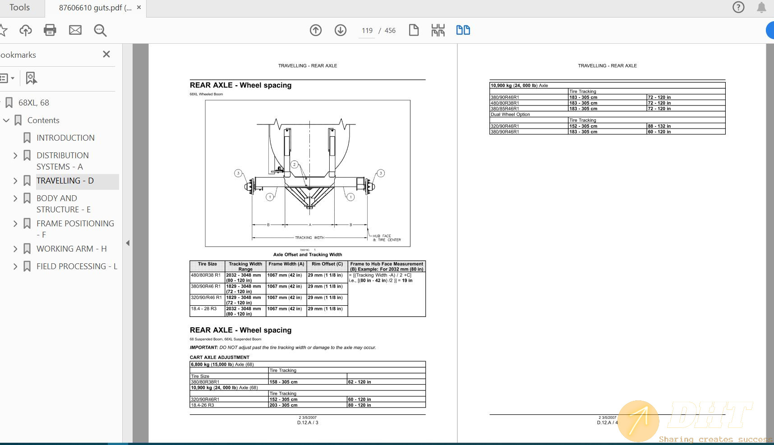Expand the WORKING ARM - H bookmark
774x445 pixels.
click(x=15, y=248)
